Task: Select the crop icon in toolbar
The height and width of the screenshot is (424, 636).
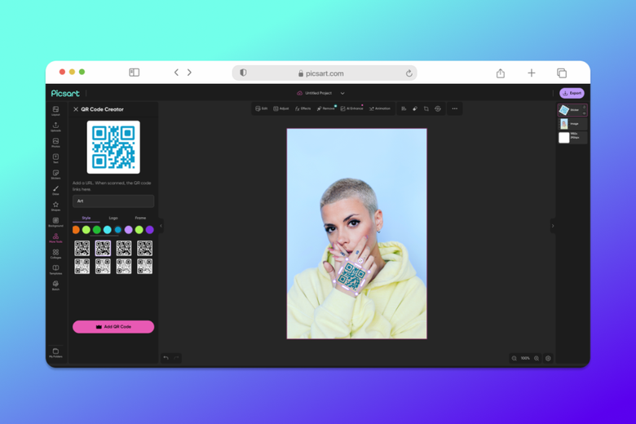Action: [426, 108]
